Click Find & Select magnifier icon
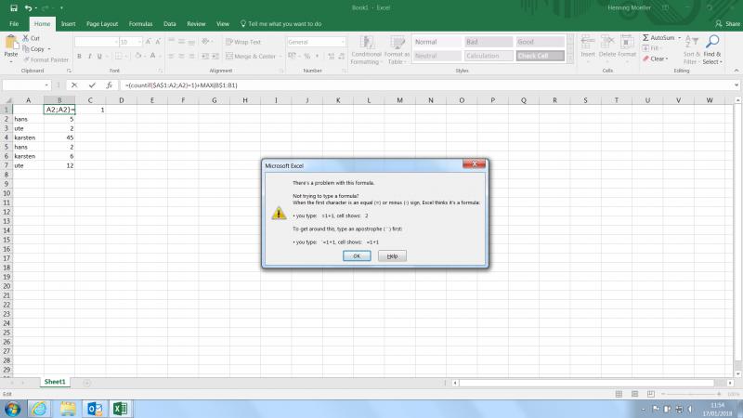The image size is (743, 418). click(x=712, y=42)
